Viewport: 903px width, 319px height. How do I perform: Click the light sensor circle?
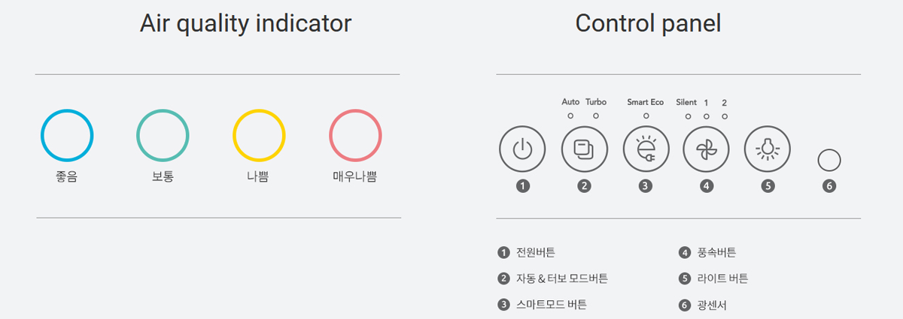(829, 161)
